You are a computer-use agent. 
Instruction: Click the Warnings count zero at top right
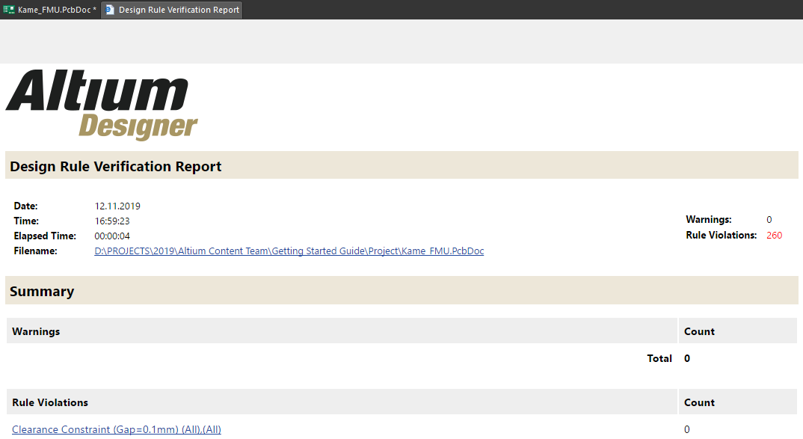[x=769, y=219]
